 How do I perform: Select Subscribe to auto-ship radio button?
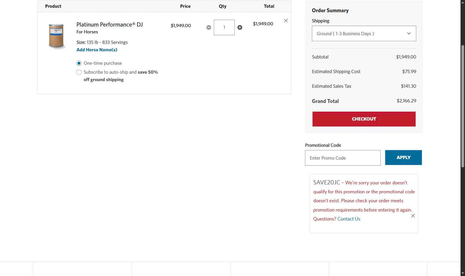(79, 72)
